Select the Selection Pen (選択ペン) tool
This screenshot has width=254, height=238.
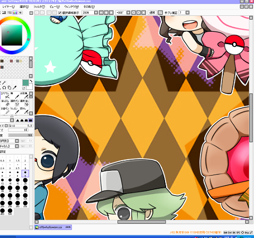(x=15, y=103)
